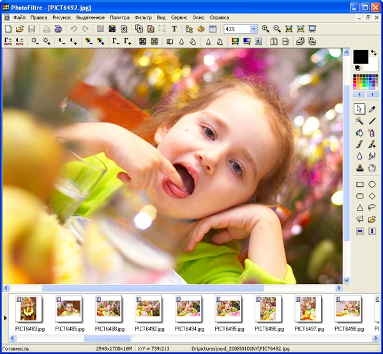
Task: Select the Magic Wand tool
Action: coord(359,121)
